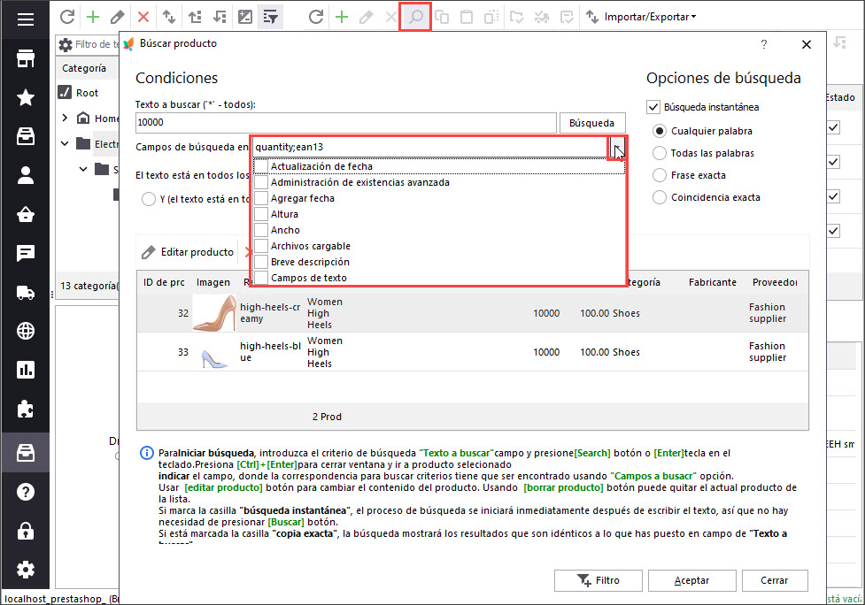This screenshot has width=865, height=605.
Task: Check Agregar fecha field
Action: (x=261, y=198)
